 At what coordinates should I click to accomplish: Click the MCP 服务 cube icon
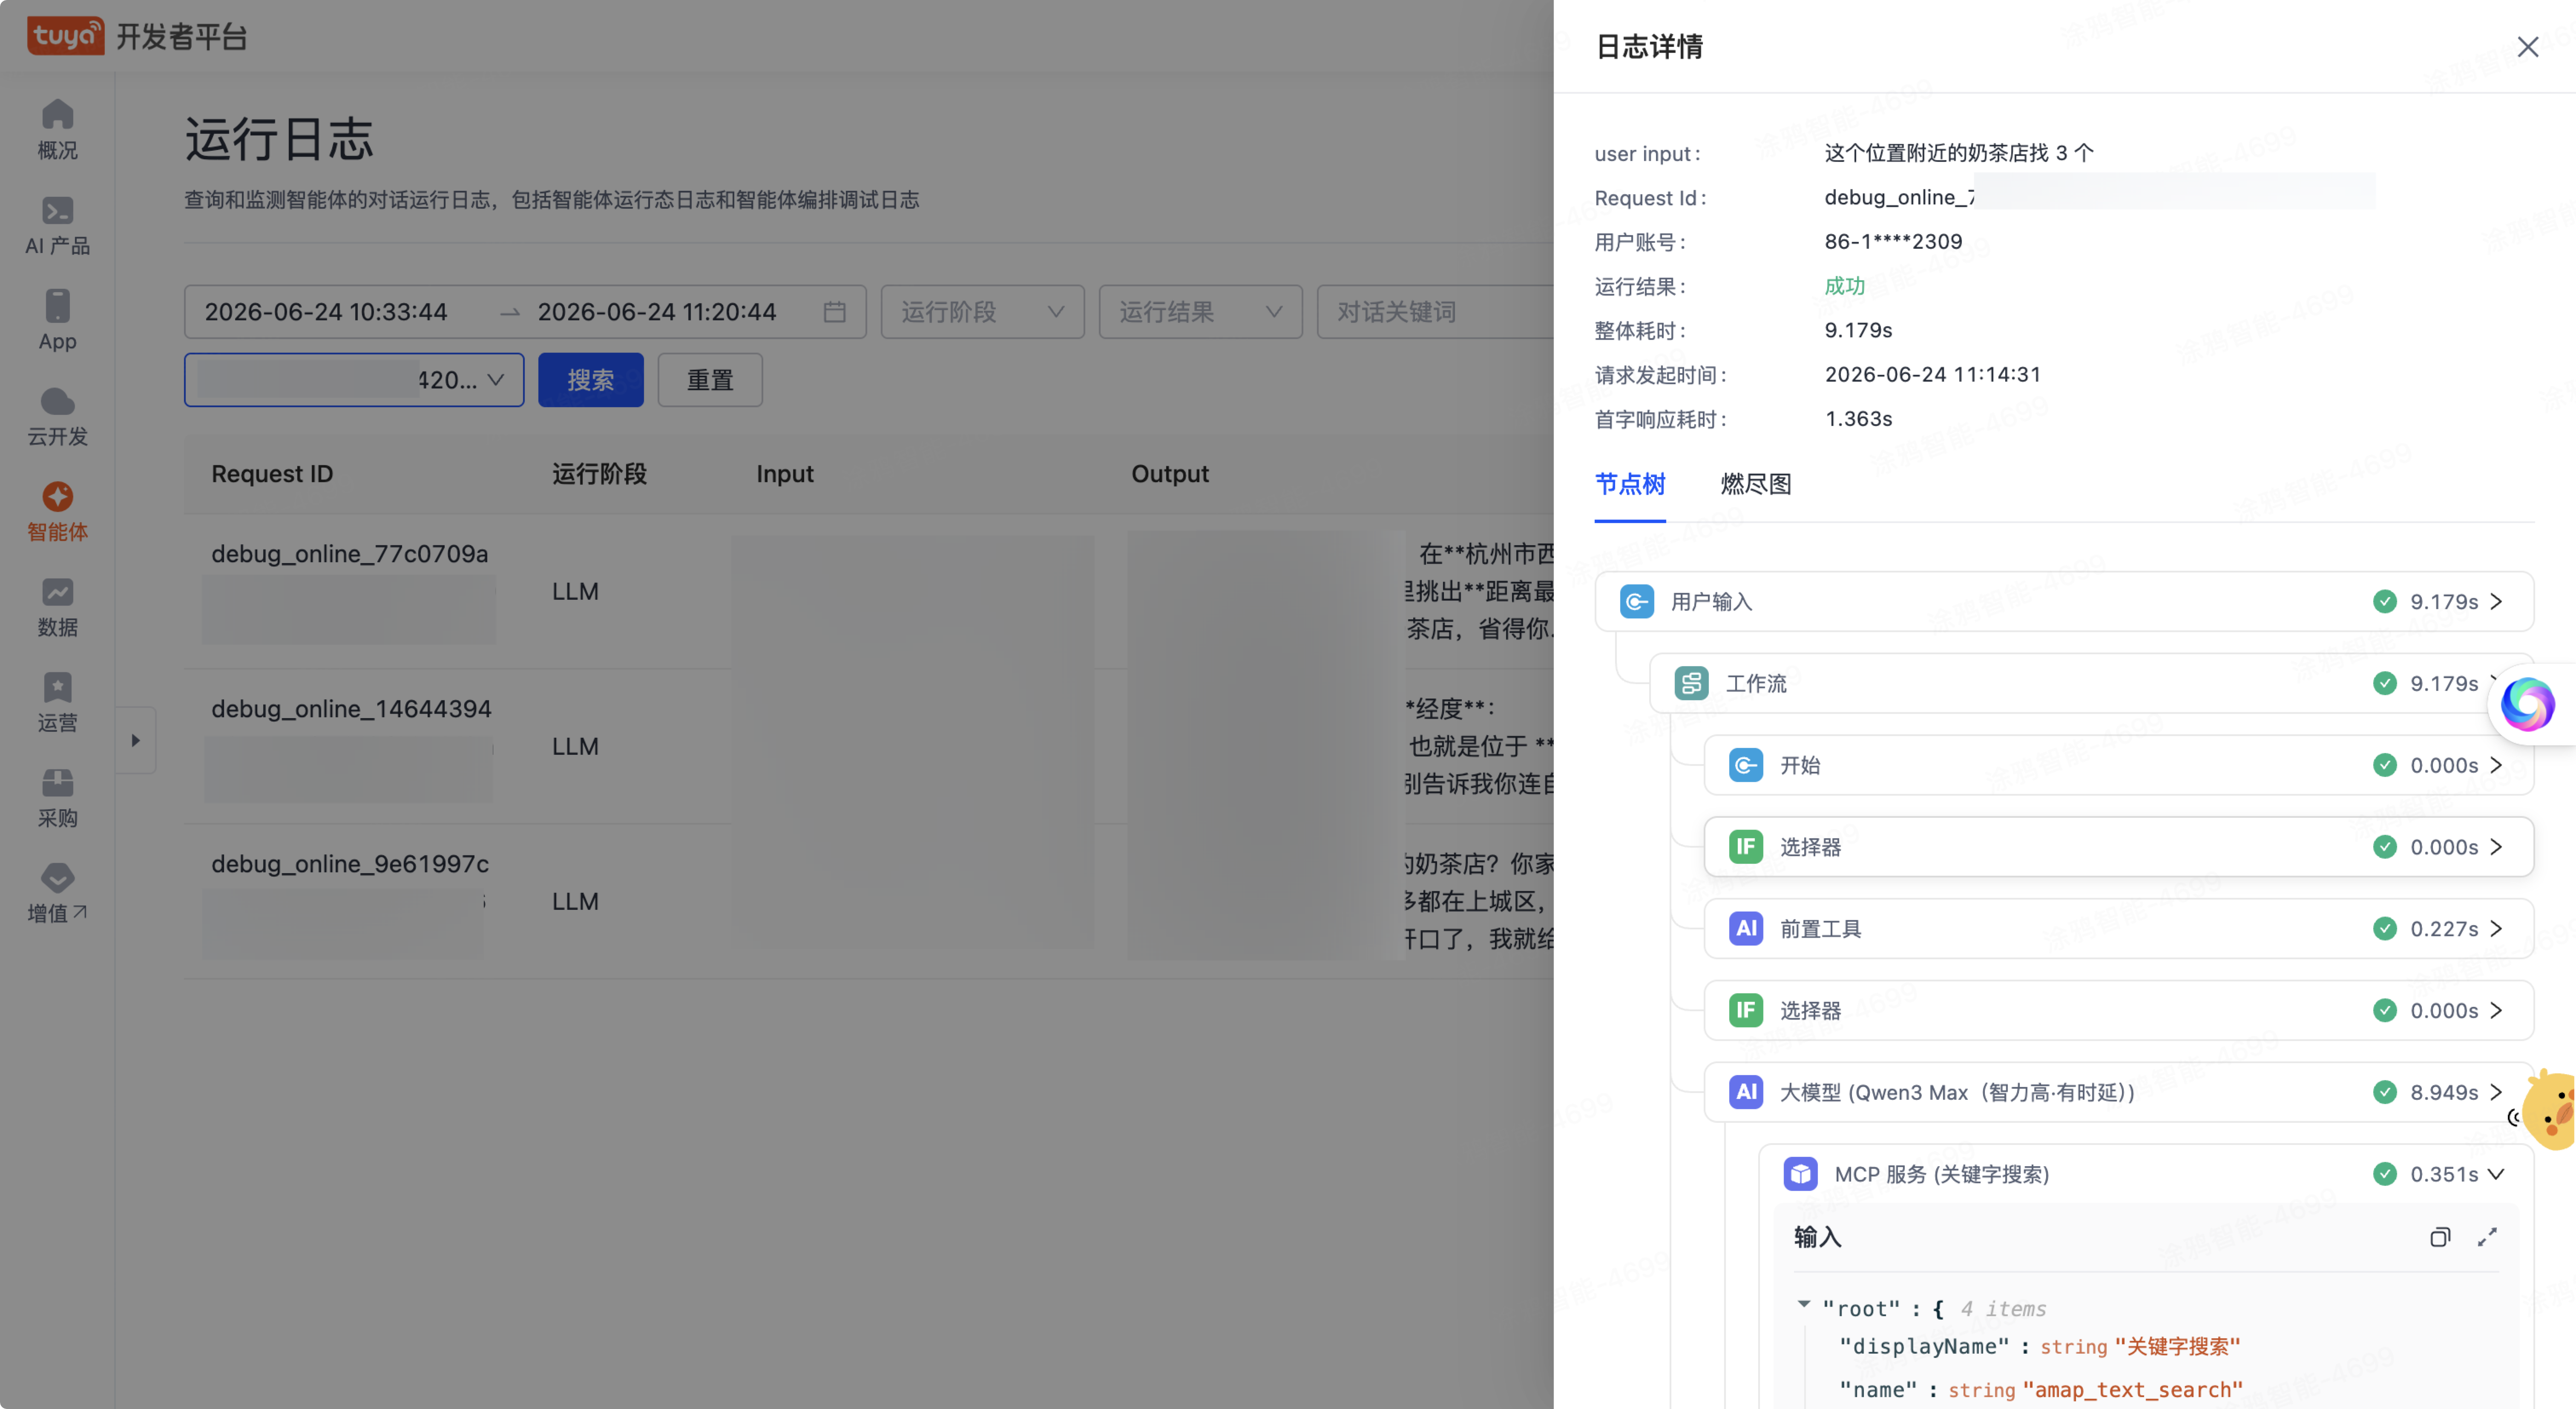(x=1800, y=1174)
